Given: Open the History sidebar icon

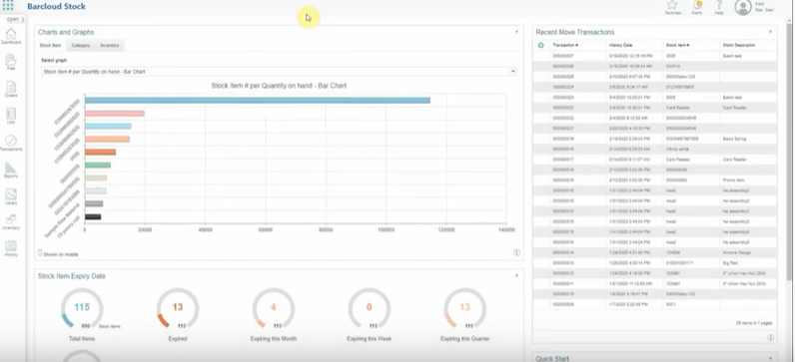Looking at the screenshot, I should (x=11, y=248).
